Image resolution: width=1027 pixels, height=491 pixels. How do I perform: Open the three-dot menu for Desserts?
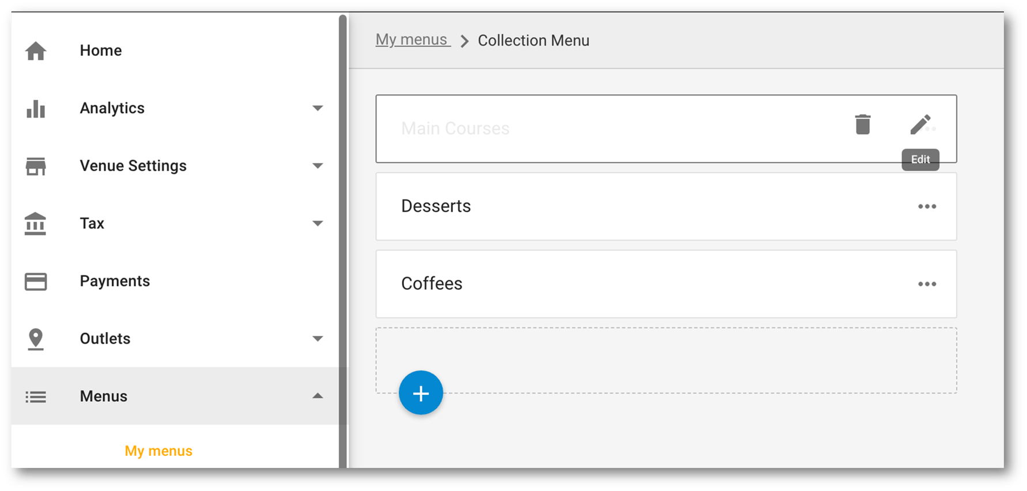tap(927, 206)
